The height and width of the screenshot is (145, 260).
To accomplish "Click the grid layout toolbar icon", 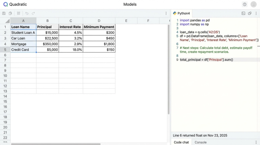I will click(x=19, y=13).
